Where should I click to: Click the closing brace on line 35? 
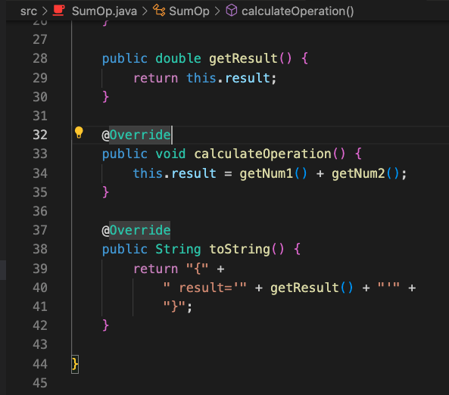click(106, 192)
